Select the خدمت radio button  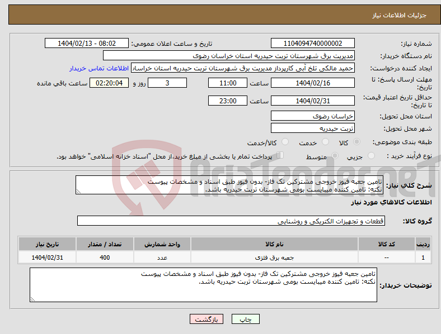pyautogui.click(x=325, y=142)
